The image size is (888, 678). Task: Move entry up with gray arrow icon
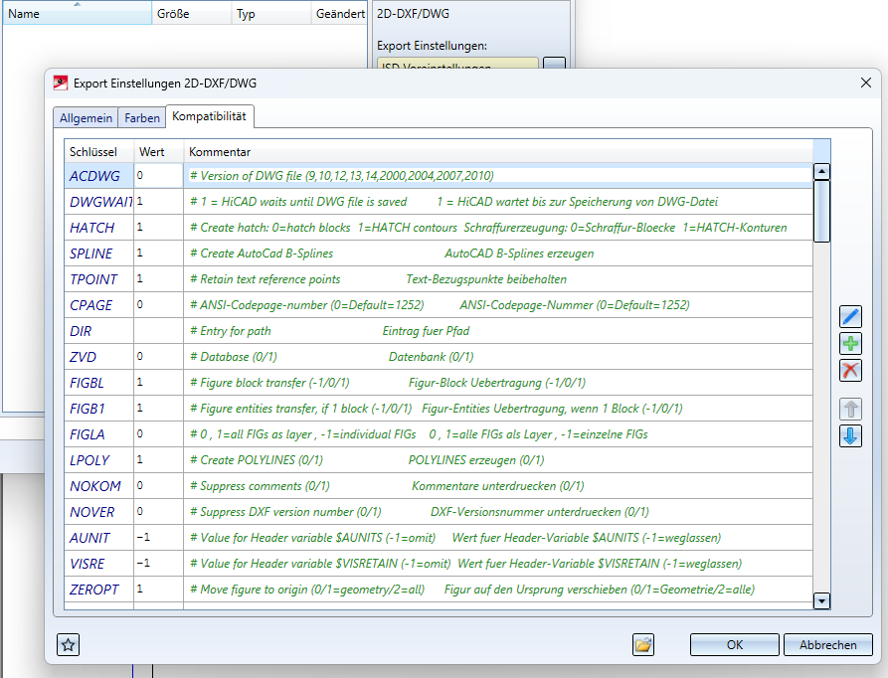(x=850, y=410)
